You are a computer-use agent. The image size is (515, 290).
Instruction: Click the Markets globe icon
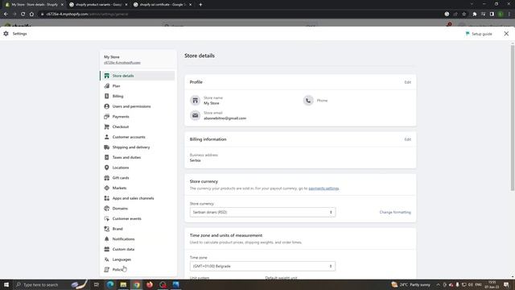(107, 188)
